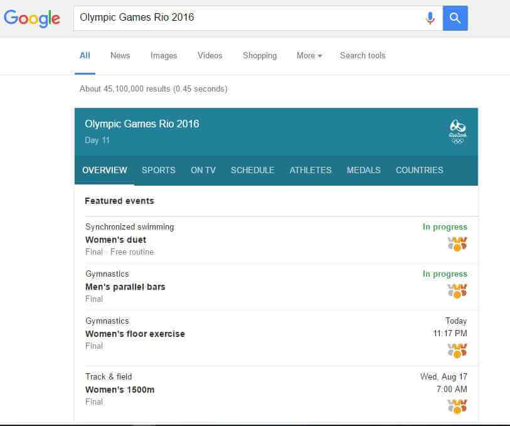Viewport: 510px width, 426px height.
Task: Open Search tools
Action: (x=363, y=56)
